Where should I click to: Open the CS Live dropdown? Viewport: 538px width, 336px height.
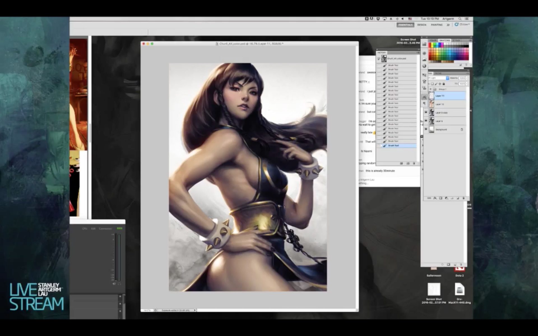(462, 24)
